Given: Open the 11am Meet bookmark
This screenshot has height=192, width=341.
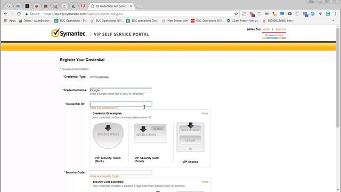Looking at the screenshot, I should click(242, 21).
